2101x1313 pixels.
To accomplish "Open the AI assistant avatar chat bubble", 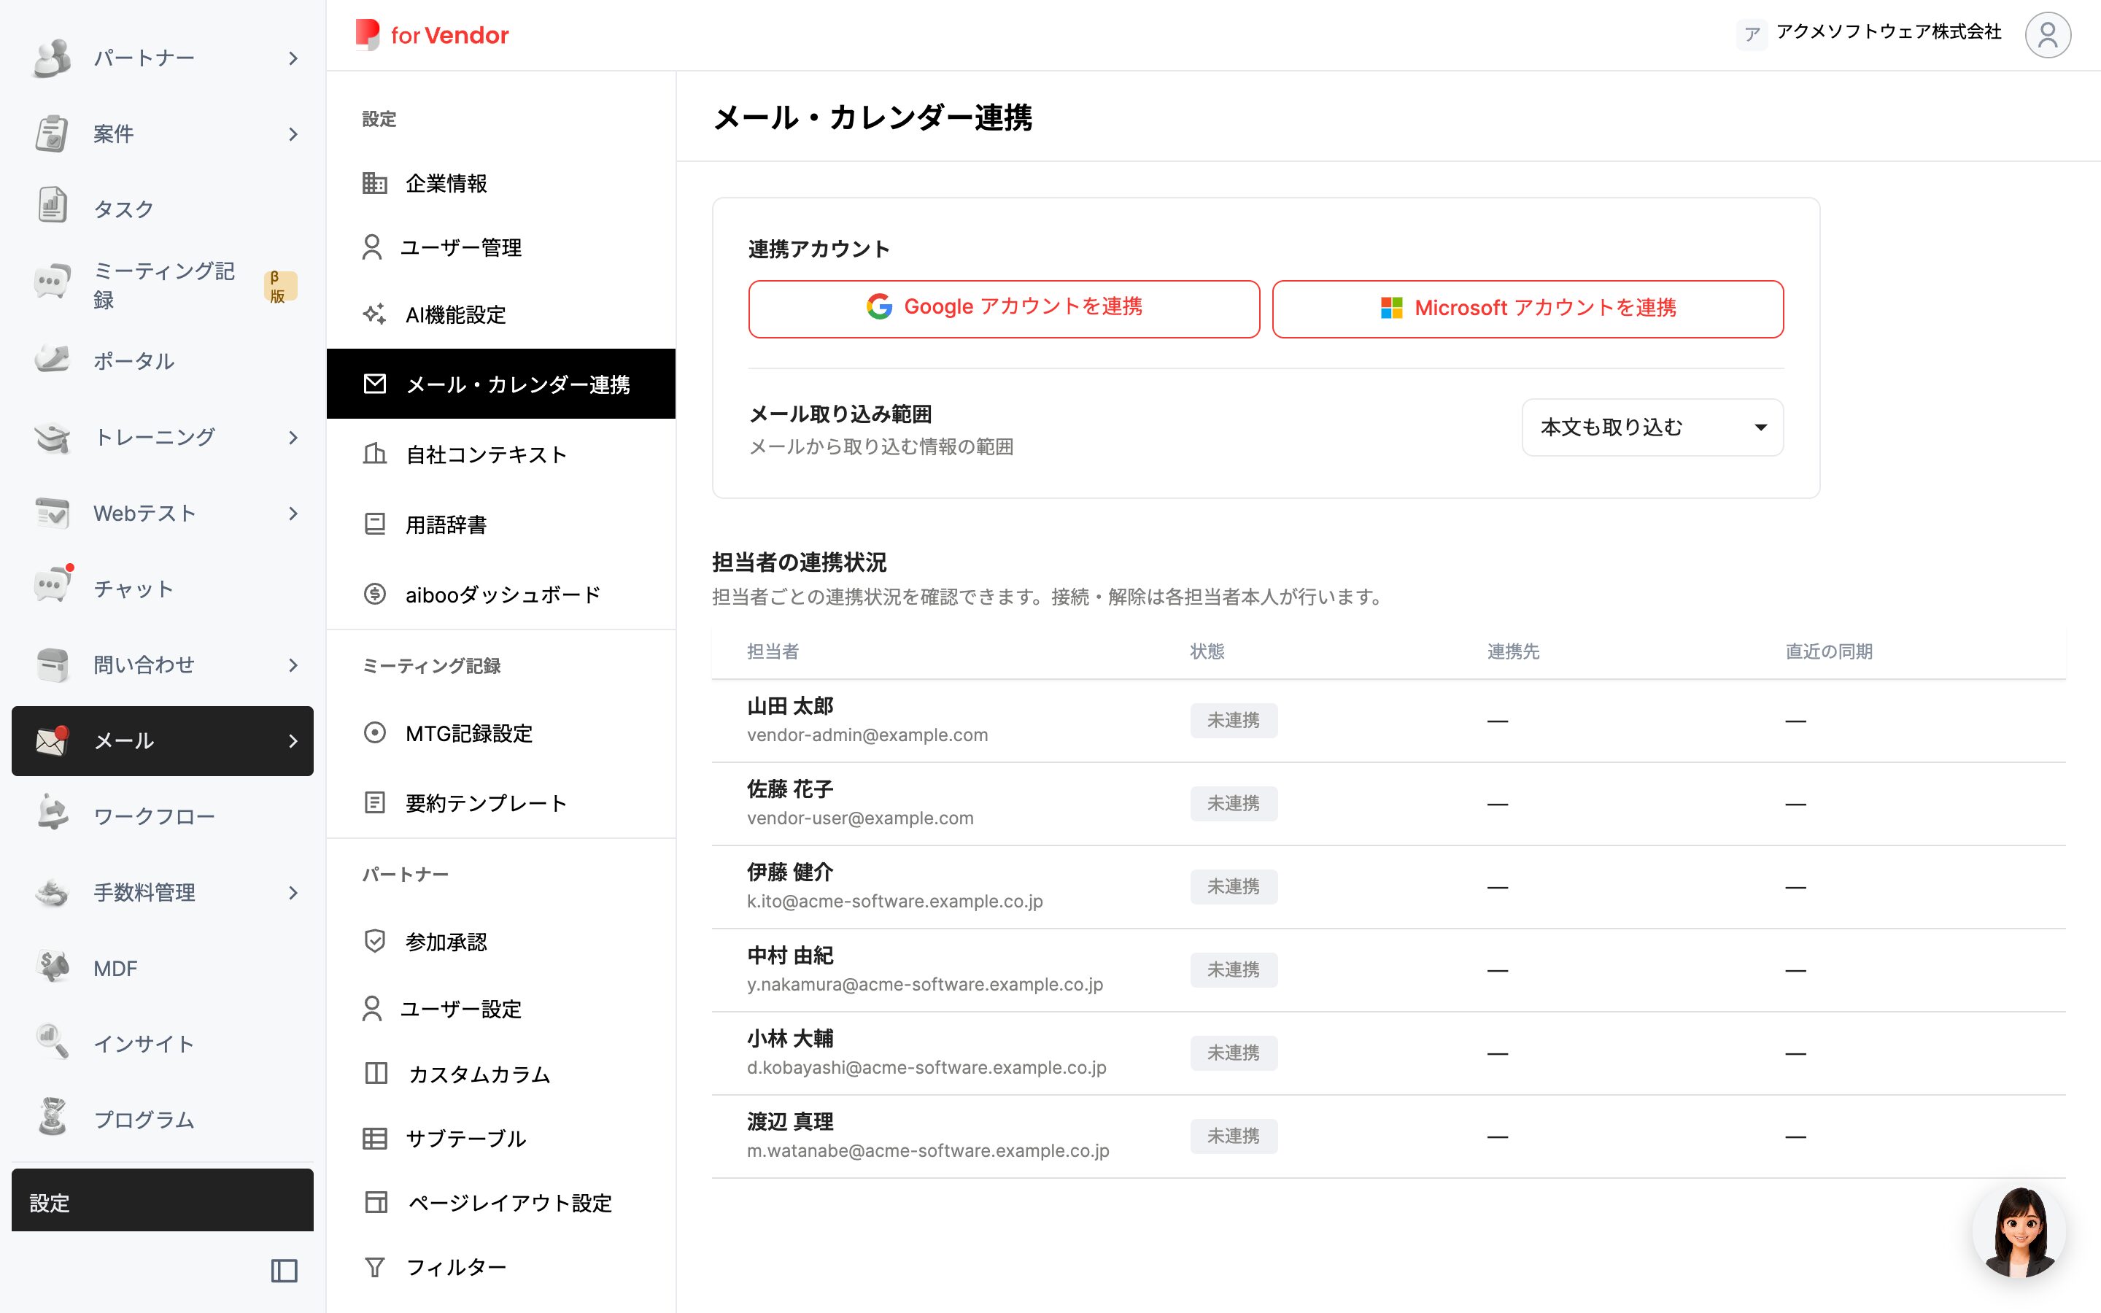I will point(2019,1231).
